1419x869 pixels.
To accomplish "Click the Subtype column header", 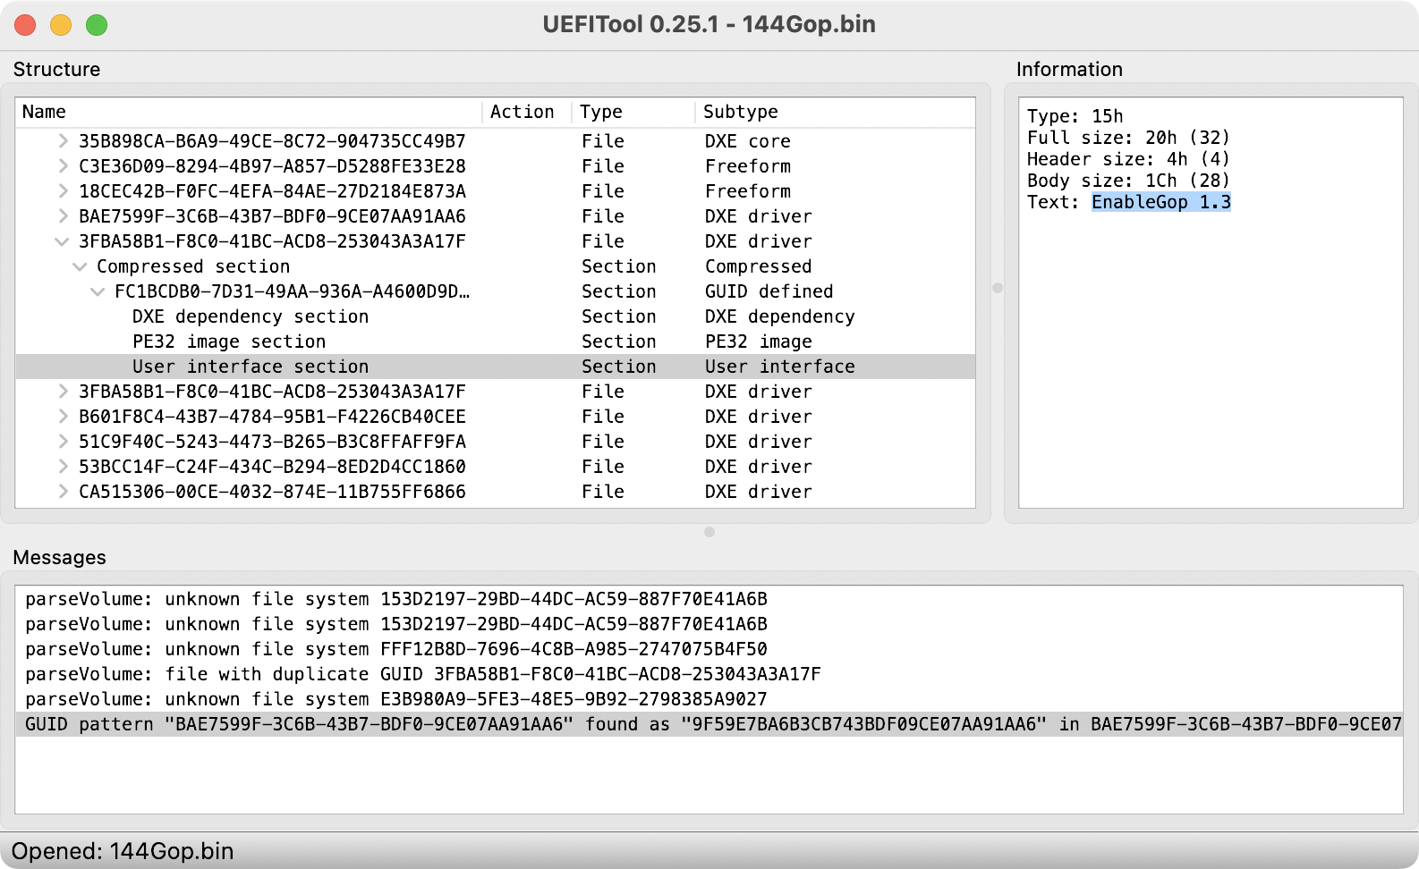I will [x=835, y=112].
